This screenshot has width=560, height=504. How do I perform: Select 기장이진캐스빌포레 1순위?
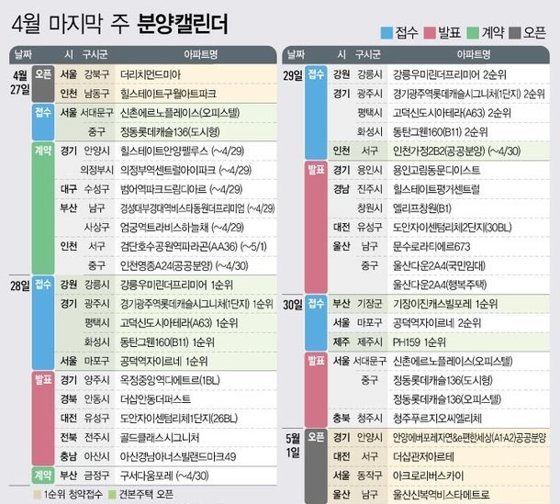pos(445,304)
